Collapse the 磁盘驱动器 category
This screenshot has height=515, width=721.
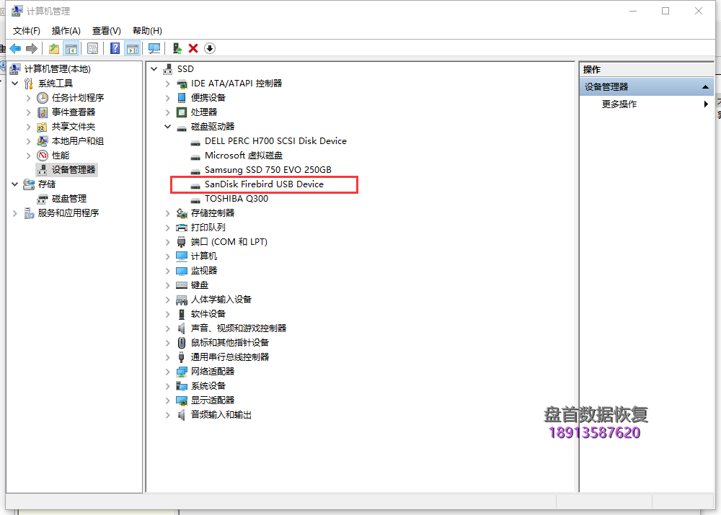click(x=167, y=126)
